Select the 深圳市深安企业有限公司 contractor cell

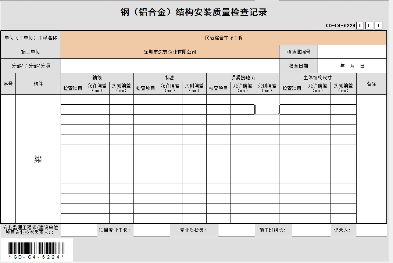170,52
